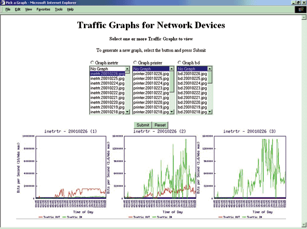Click the bd list scroll-down arrow
307x229 pixels.
[210, 112]
